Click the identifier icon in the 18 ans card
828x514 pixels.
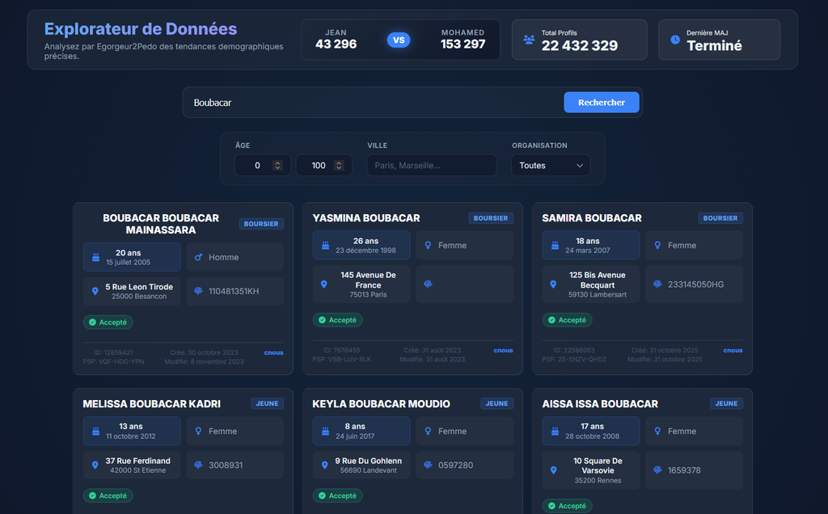point(657,284)
